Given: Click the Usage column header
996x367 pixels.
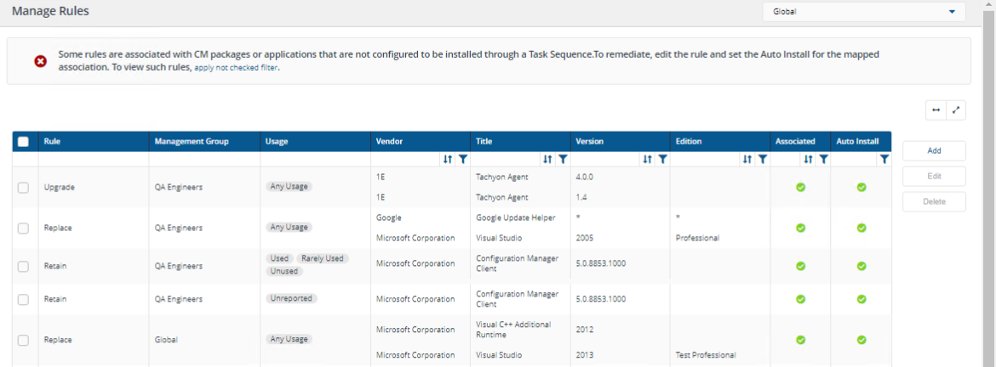Looking at the screenshot, I should (x=276, y=141).
